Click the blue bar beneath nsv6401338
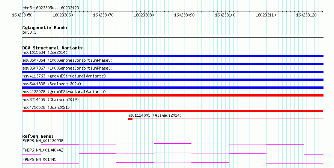Viewport: 334px width, 168px height. coord(173,88)
